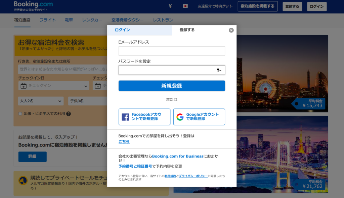Viewport: 344px width, 198px height.
Task: Click the password key icon in password field
Action: (x=219, y=70)
